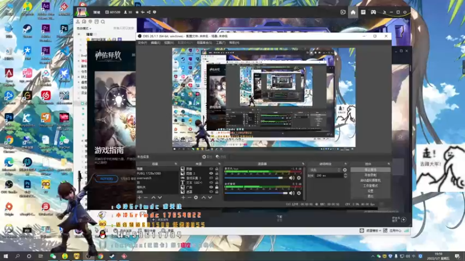The width and height of the screenshot is (465, 261).
Task: Pop out the sources panel dock icon
Action: point(220,164)
